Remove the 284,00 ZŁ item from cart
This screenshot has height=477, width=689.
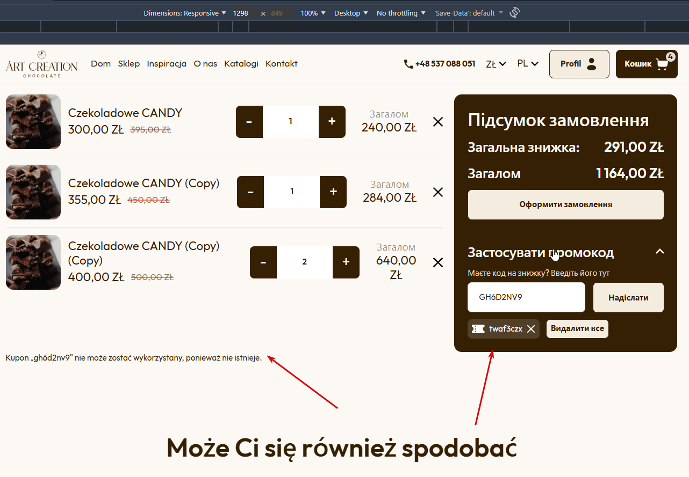click(438, 192)
